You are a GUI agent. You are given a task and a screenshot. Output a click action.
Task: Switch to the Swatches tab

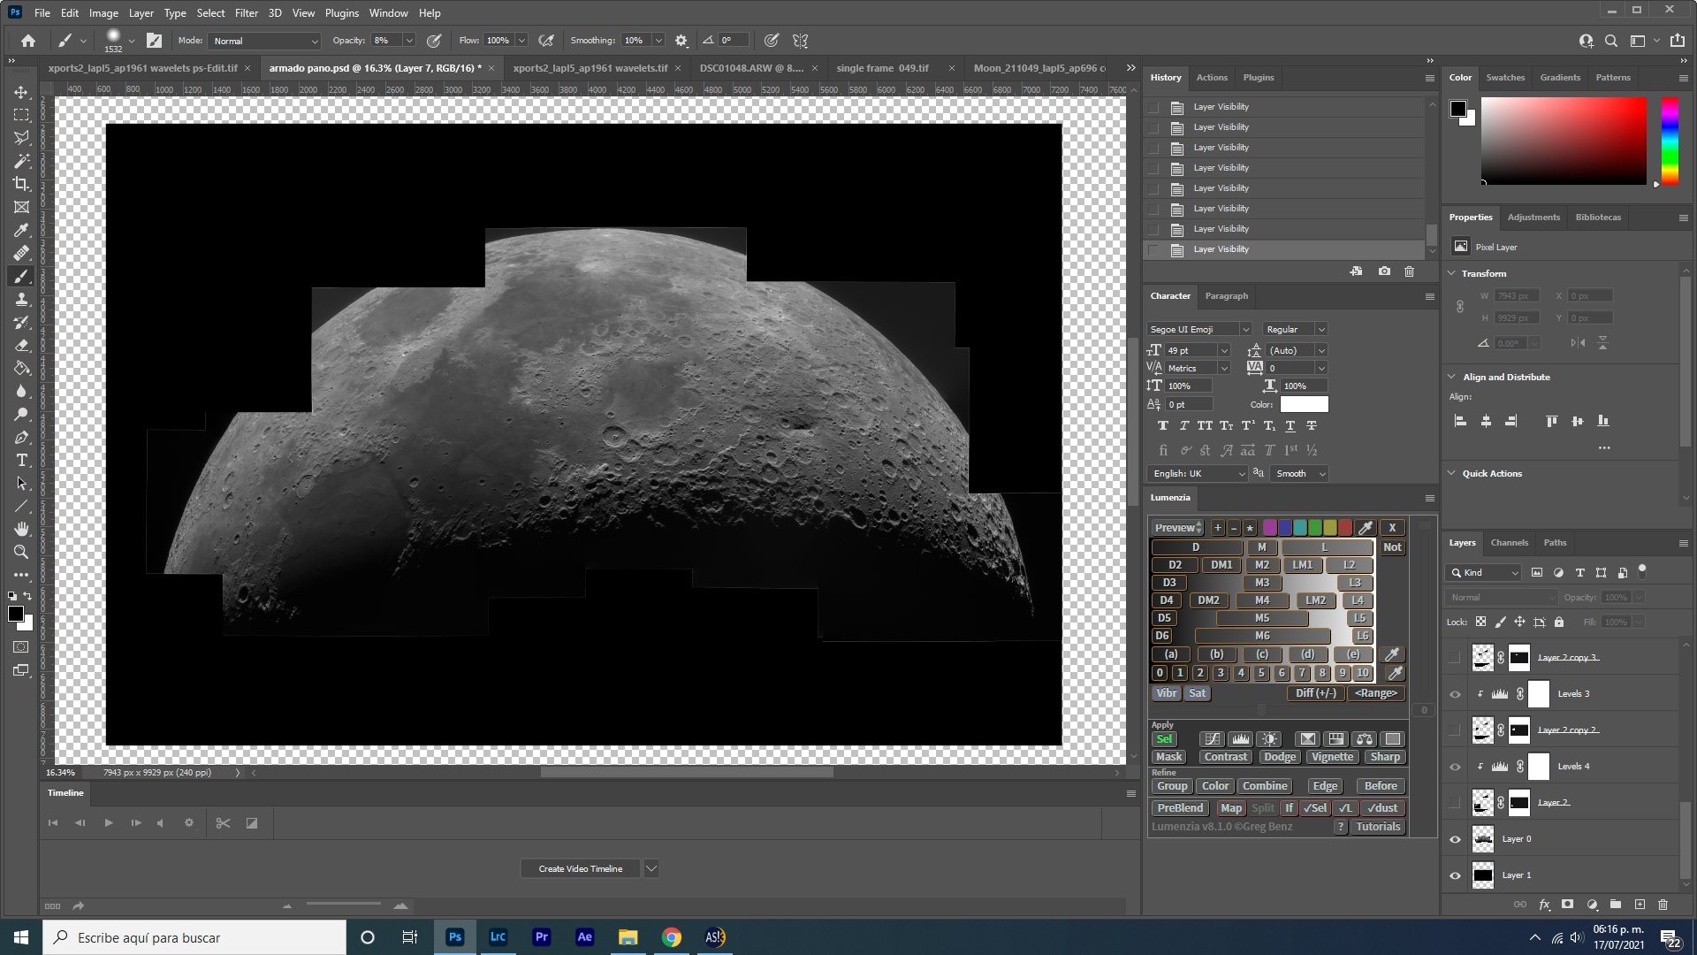click(x=1505, y=78)
